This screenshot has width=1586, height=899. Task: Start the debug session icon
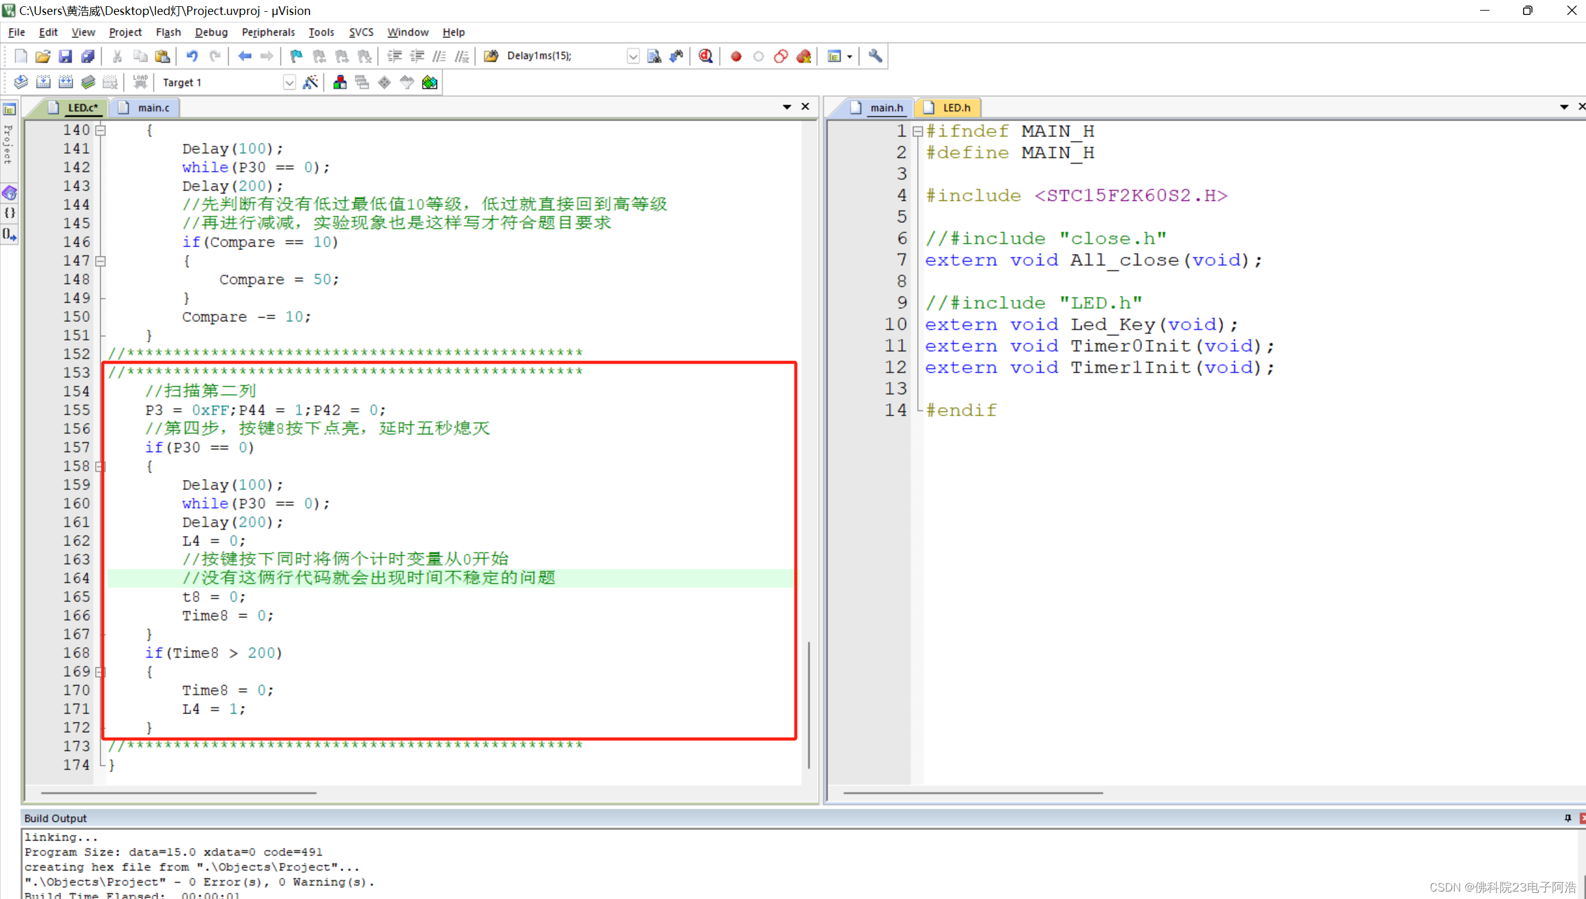706,56
